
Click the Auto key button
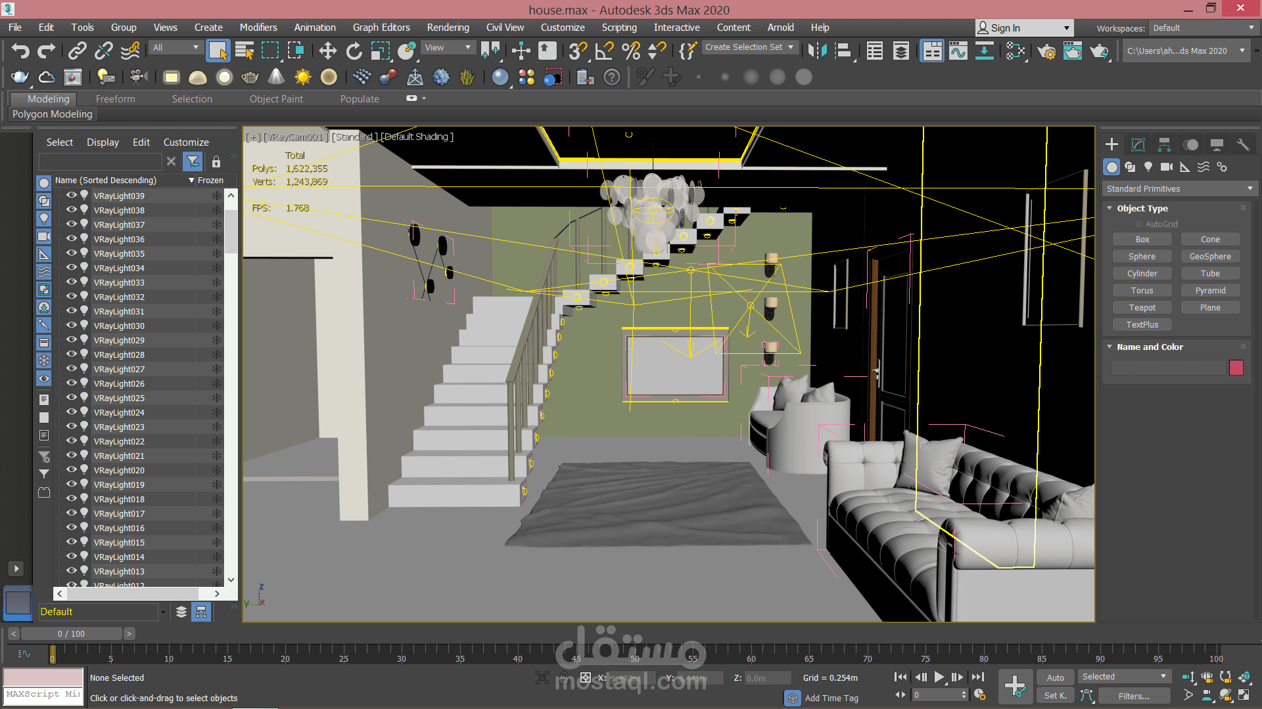click(1055, 677)
